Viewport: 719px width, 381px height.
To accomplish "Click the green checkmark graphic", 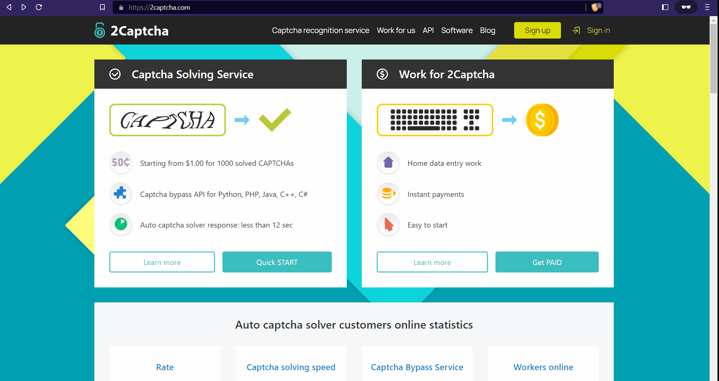I will tap(275, 120).
